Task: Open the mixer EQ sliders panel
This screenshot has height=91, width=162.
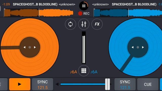Action: click(x=84, y=24)
